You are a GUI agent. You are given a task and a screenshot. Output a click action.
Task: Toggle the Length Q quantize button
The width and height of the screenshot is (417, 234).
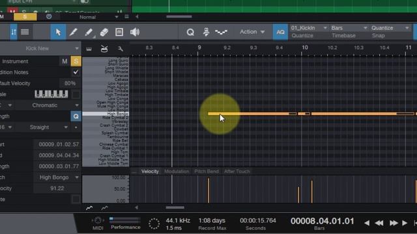click(76, 116)
